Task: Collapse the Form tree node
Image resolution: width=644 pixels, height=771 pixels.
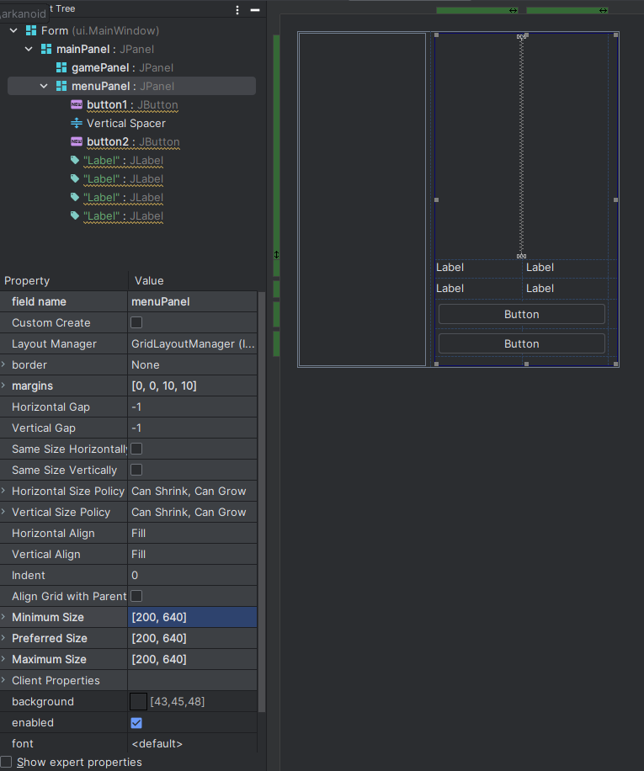Action: pyautogui.click(x=12, y=30)
